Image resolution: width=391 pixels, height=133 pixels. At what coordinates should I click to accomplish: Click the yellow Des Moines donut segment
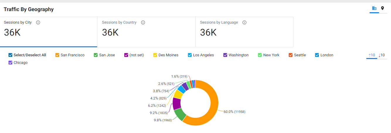point(178,94)
